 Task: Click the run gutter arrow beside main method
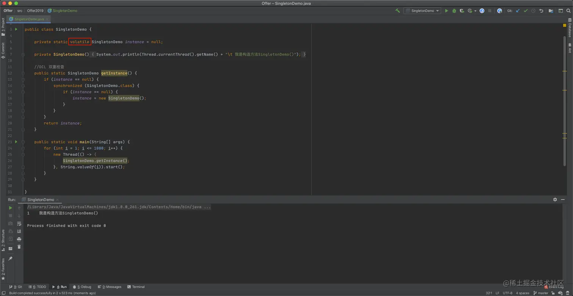point(16,142)
